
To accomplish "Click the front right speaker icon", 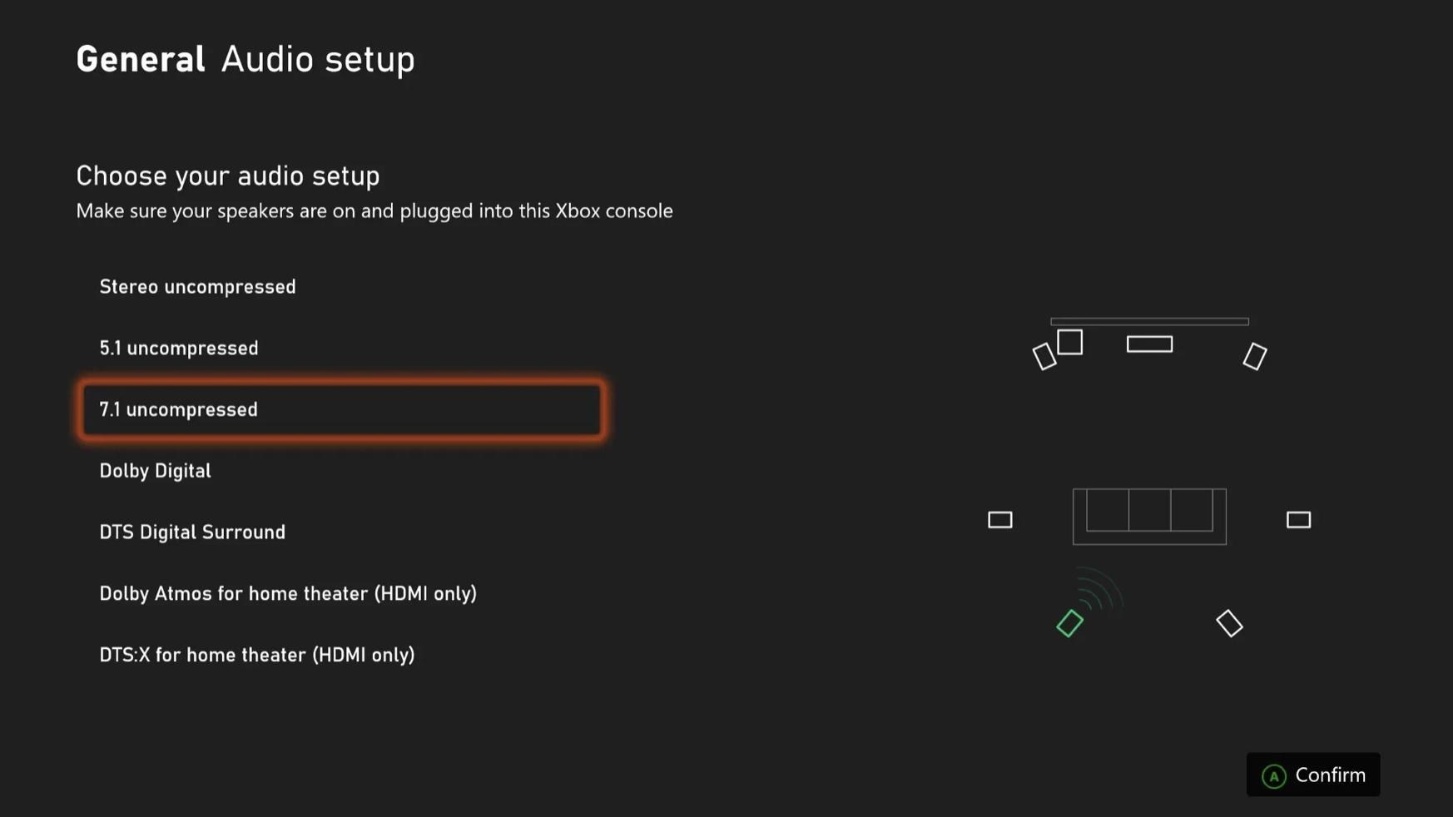I will [x=1255, y=357].
